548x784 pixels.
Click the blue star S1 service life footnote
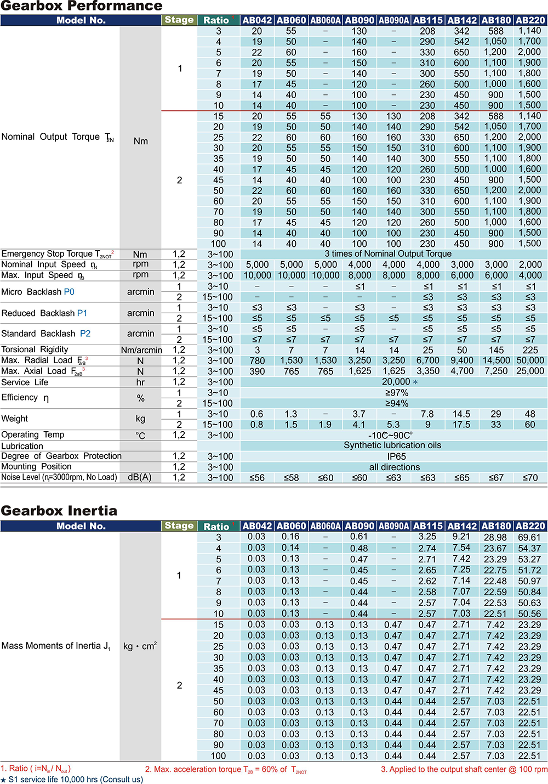[72, 780]
